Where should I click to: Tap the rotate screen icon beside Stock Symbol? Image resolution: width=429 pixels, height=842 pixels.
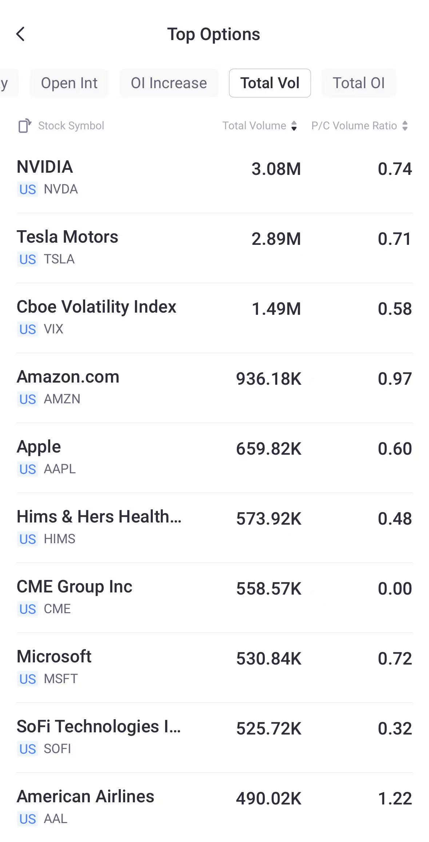coord(25,126)
